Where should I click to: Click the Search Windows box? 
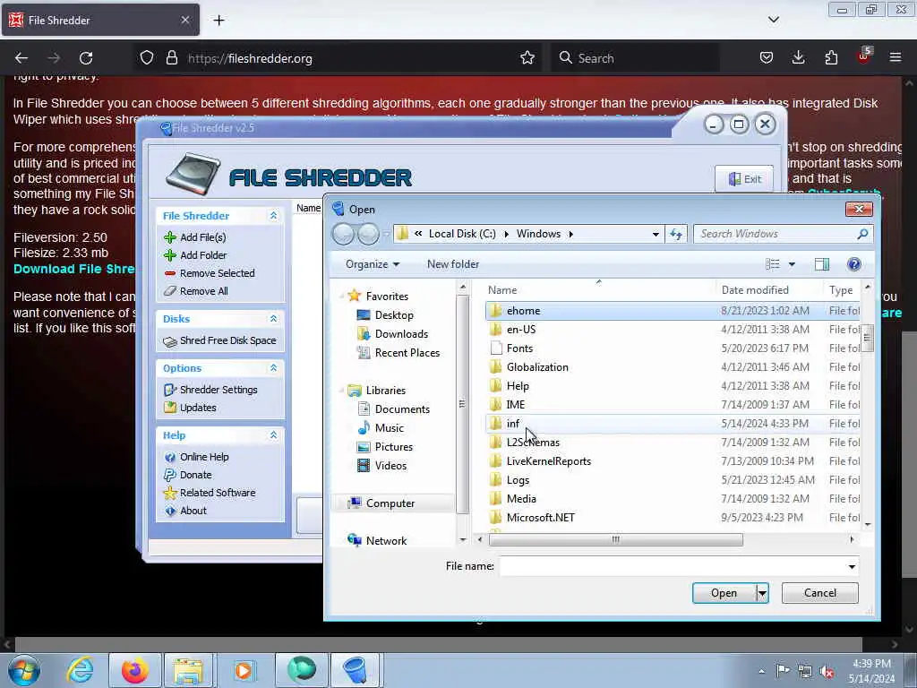(784, 234)
